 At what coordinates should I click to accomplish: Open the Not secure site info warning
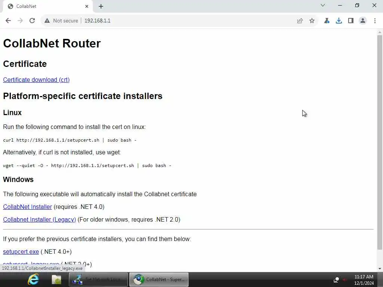click(x=61, y=21)
